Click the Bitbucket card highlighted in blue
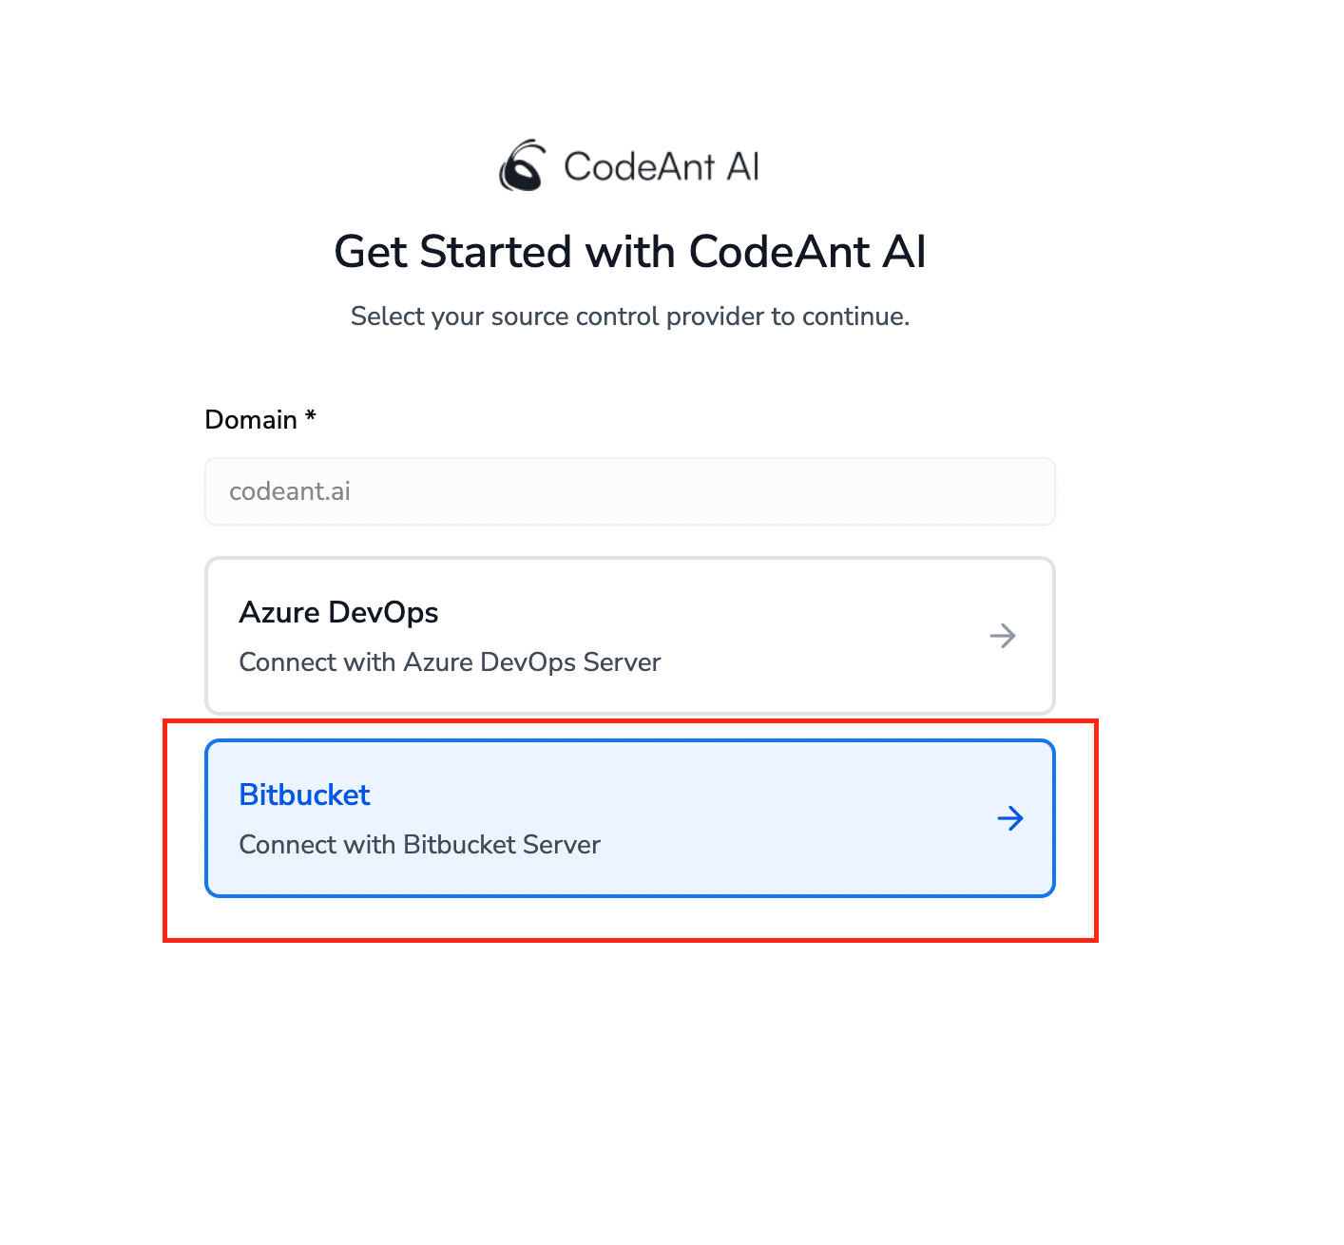This screenshot has height=1245, width=1344. 629,817
